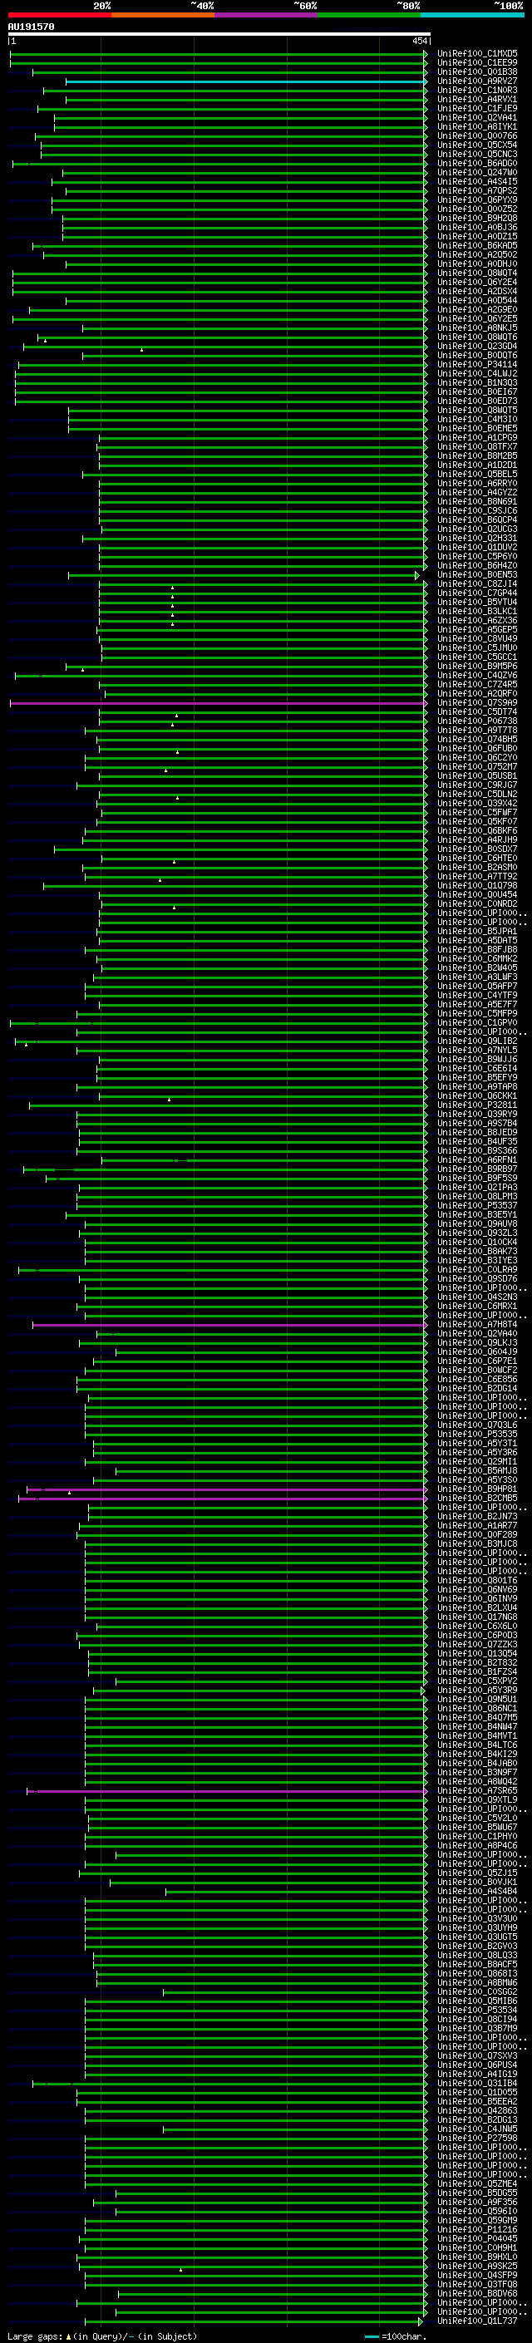This screenshot has height=2343, width=532.
Task: Click the UniRef100_B6KAD5 label
Action: pos(476,245)
